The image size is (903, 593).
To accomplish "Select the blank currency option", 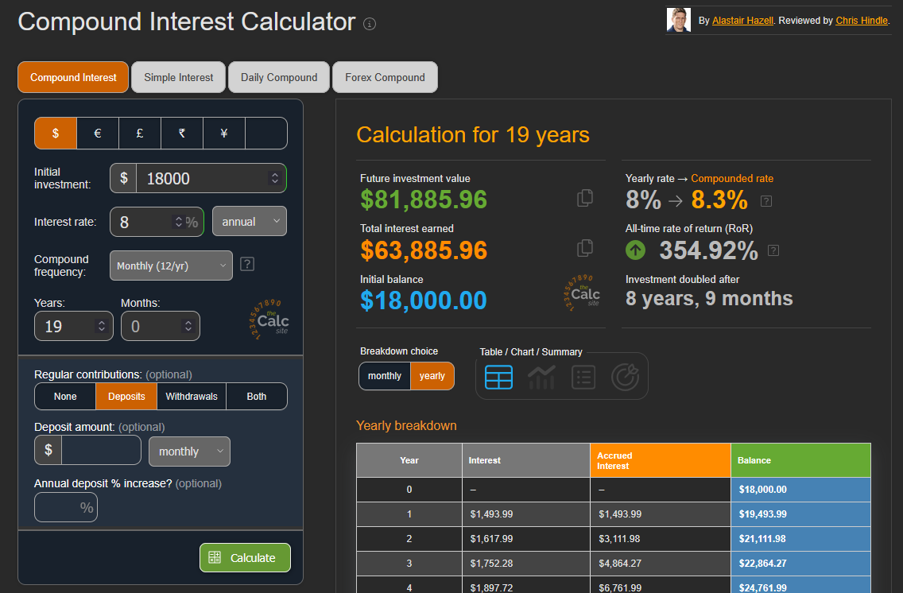I will 266,133.
